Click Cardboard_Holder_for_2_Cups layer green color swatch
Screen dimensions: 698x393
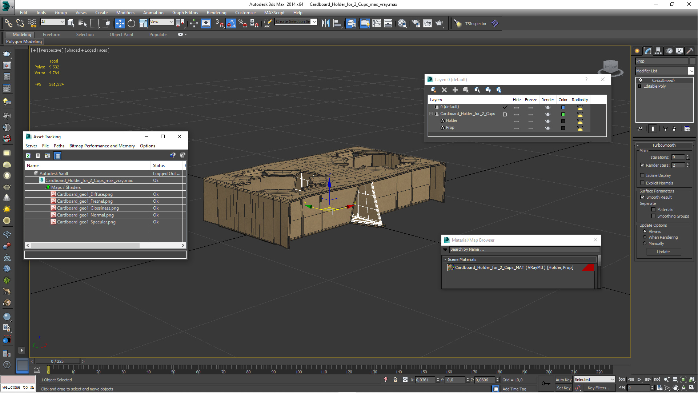tap(563, 114)
